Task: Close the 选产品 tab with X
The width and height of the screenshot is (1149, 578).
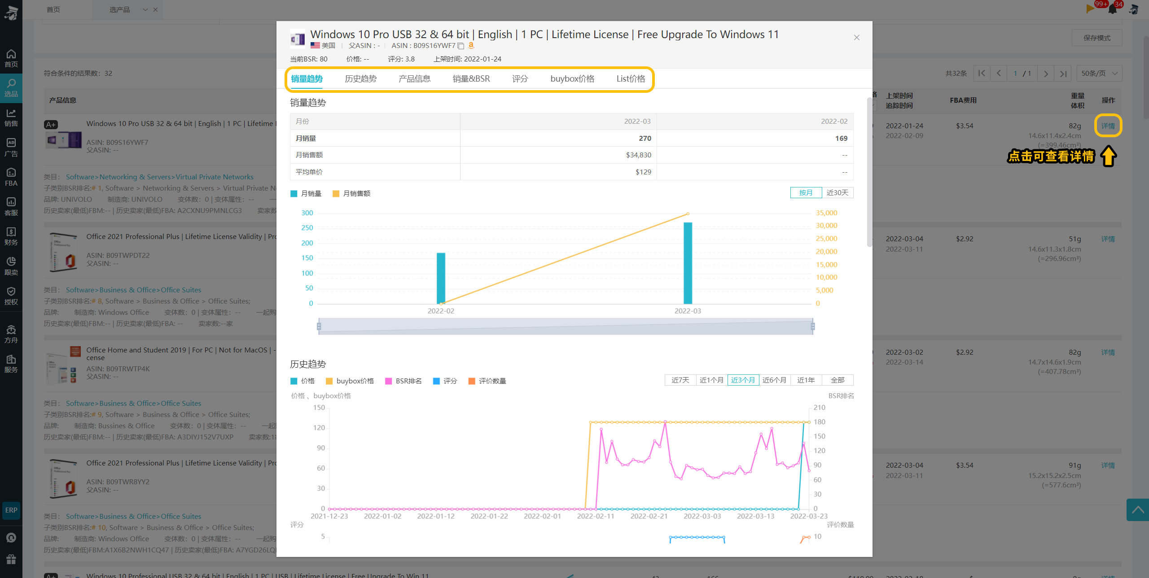Action: click(x=155, y=9)
